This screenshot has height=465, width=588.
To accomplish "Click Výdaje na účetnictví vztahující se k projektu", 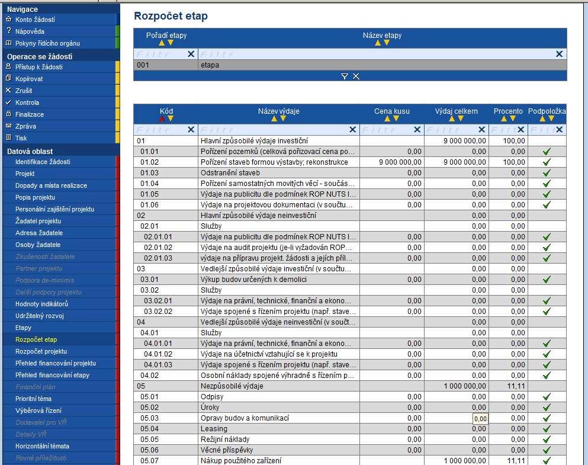I will (x=269, y=354).
